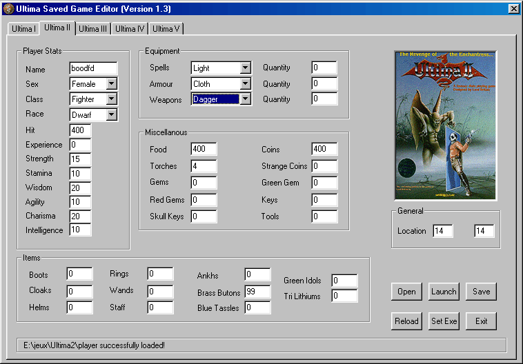Switch to the Ultima IV tab

pyautogui.click(x=130, y=29)
